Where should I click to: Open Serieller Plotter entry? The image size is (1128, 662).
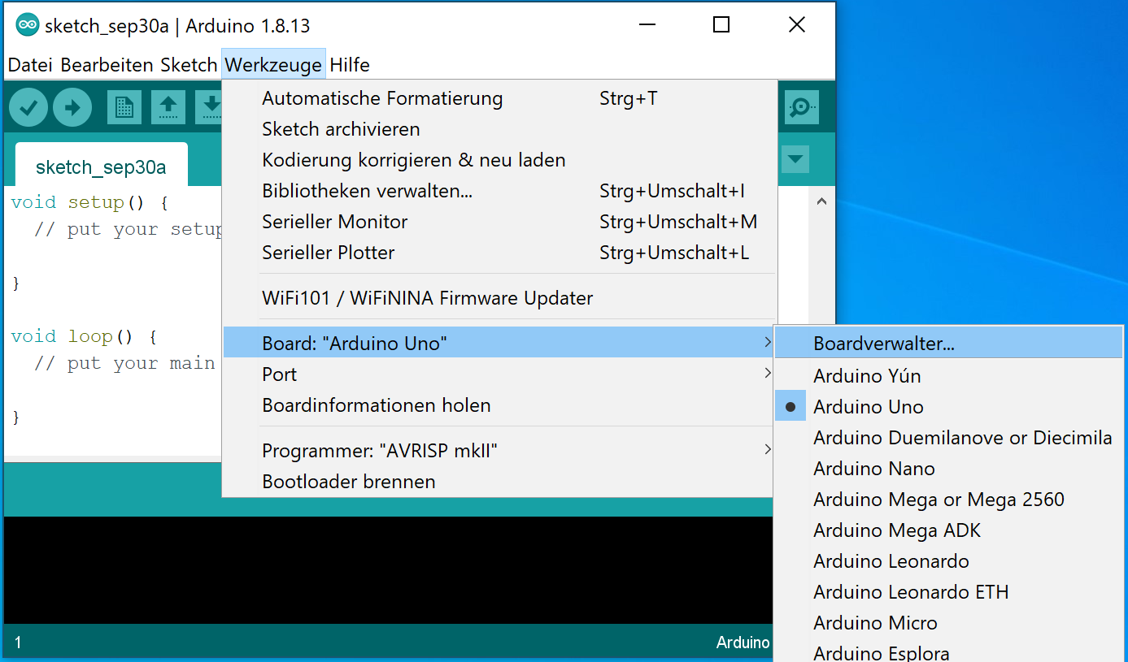[x=499, y=253]
